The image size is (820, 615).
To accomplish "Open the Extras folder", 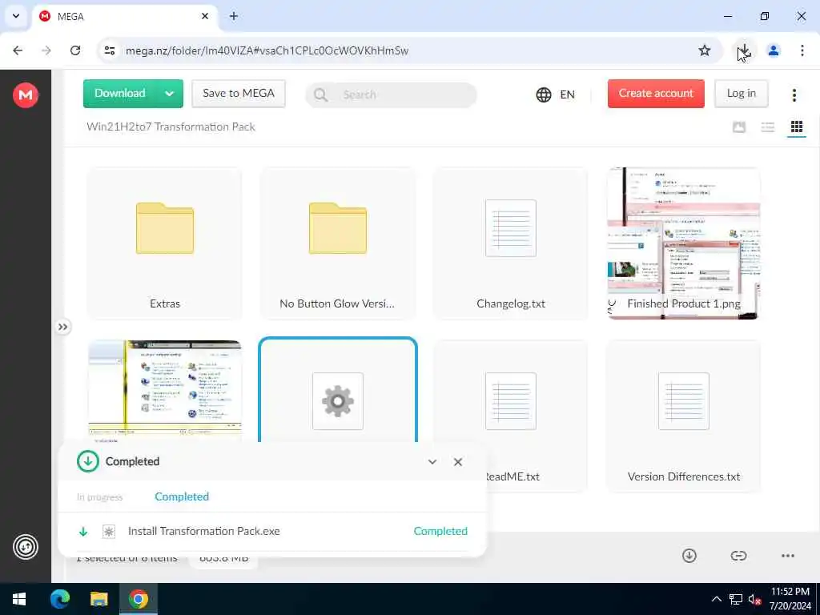I will (165, 243).
